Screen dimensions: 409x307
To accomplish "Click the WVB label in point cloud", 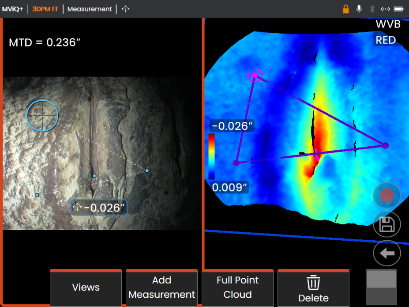I will pos(388,24).
